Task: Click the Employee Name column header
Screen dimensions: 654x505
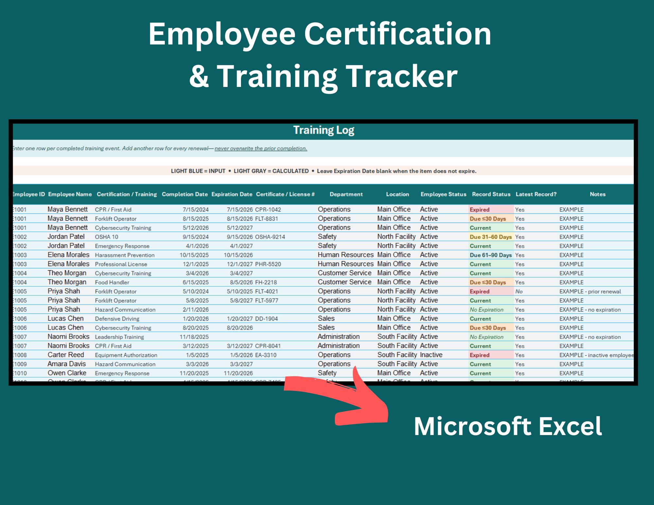Action: pos(70,194)
